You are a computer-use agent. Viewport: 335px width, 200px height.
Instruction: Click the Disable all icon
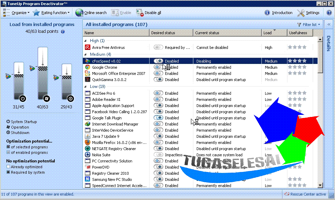click(140, 13)
